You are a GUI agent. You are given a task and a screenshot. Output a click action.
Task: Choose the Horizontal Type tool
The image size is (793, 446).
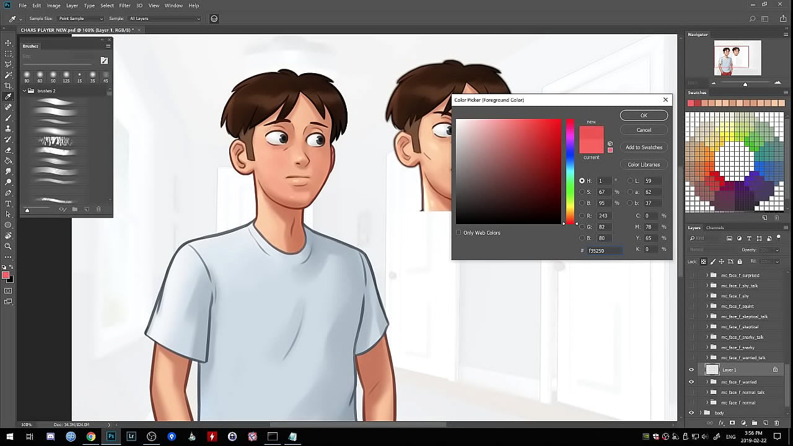[8, 203]
